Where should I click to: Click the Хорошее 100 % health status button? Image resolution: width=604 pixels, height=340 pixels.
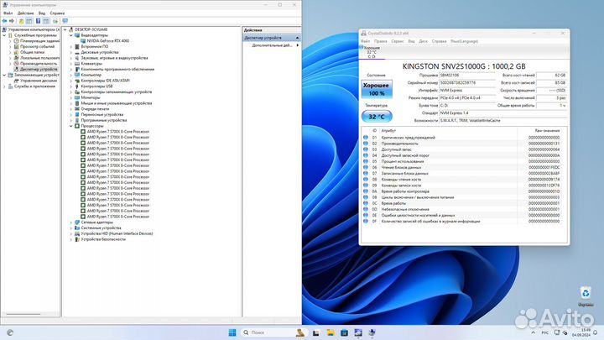(377, 90)
